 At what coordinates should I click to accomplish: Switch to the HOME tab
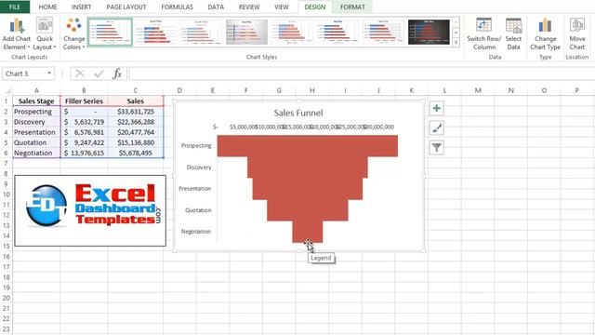[x=47, y=7]
